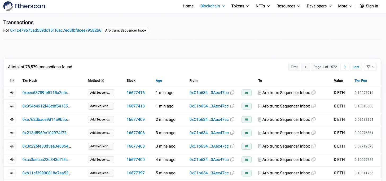Image resolution: width=386 pixels, height=181 pixels.
Task: Copy From address in block 16677400 row
Action: [x=233, y=160]
